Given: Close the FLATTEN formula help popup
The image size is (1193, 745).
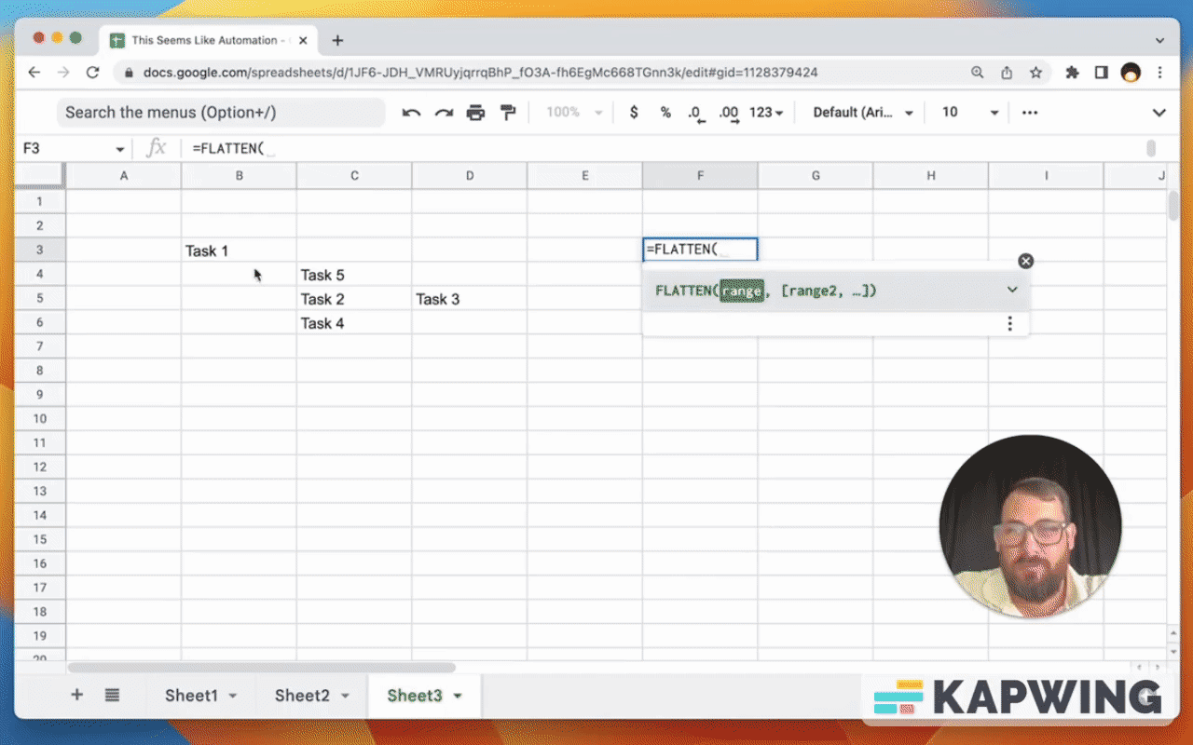Looking at the screenshot, I should click(1026, 261).
